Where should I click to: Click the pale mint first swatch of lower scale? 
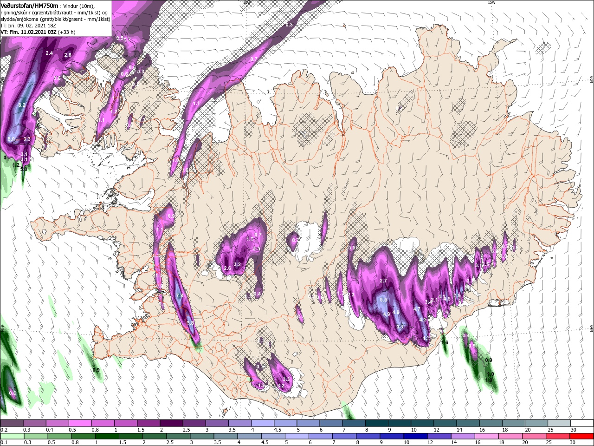(x=12, y=436)
